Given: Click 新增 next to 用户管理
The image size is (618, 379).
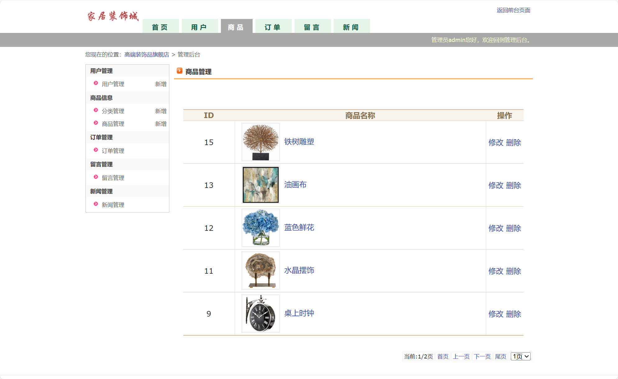Looking at the screenshot, I should [161, 84].
